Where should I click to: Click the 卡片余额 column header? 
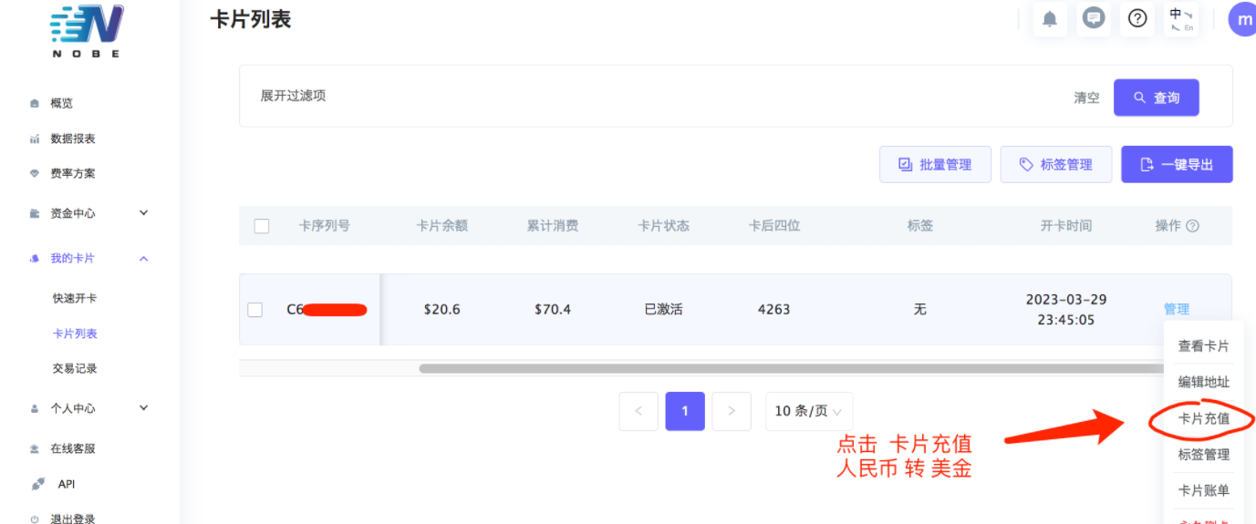442,225
